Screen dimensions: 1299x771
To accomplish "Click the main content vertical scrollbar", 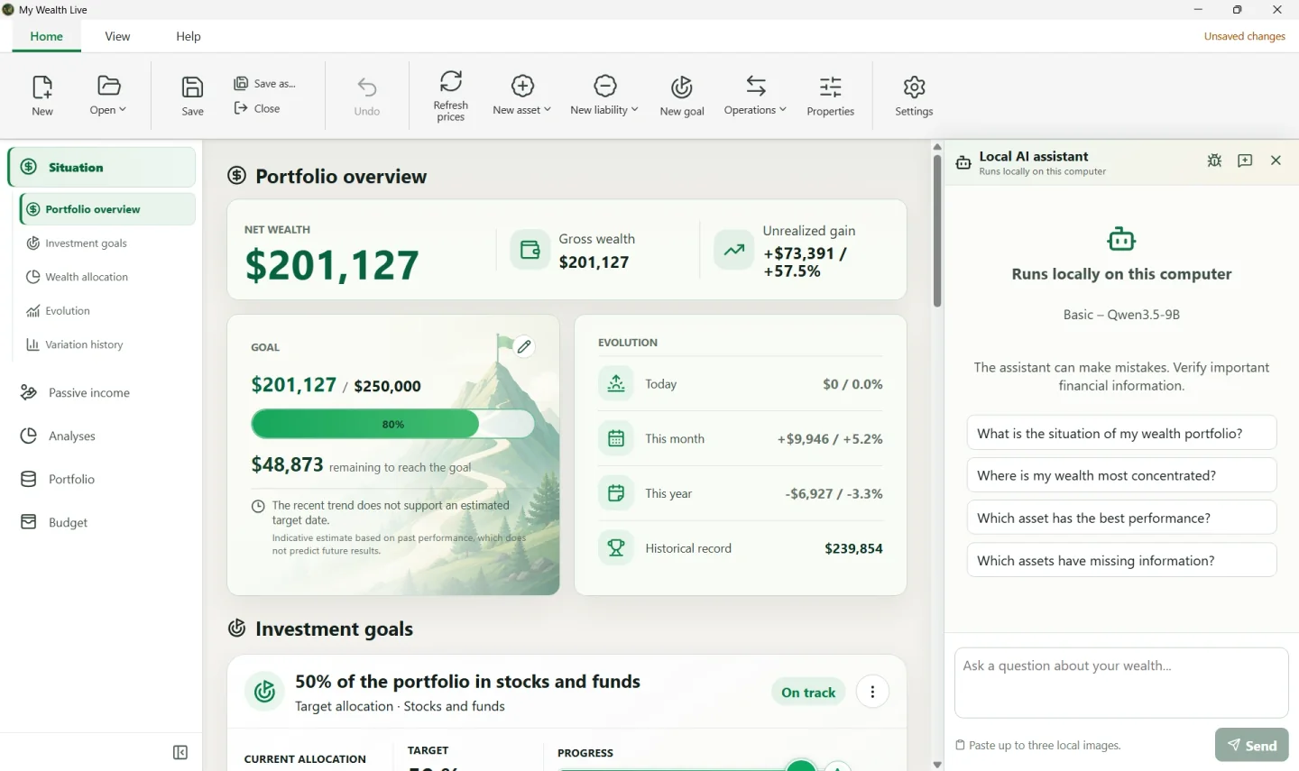I will coord(937,231).
